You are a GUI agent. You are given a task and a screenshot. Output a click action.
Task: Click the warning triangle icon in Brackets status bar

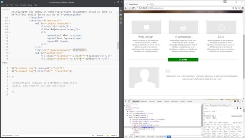(108, 135)
